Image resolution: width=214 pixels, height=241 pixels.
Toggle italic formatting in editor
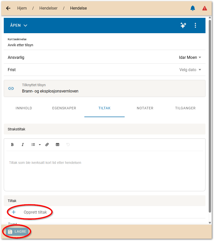[23, 144]
